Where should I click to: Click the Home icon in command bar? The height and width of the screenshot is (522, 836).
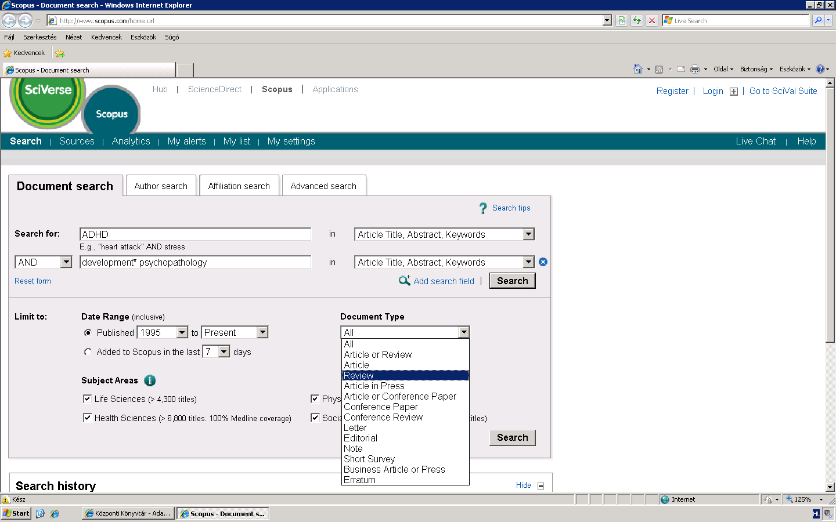click(x=638, y=69)
